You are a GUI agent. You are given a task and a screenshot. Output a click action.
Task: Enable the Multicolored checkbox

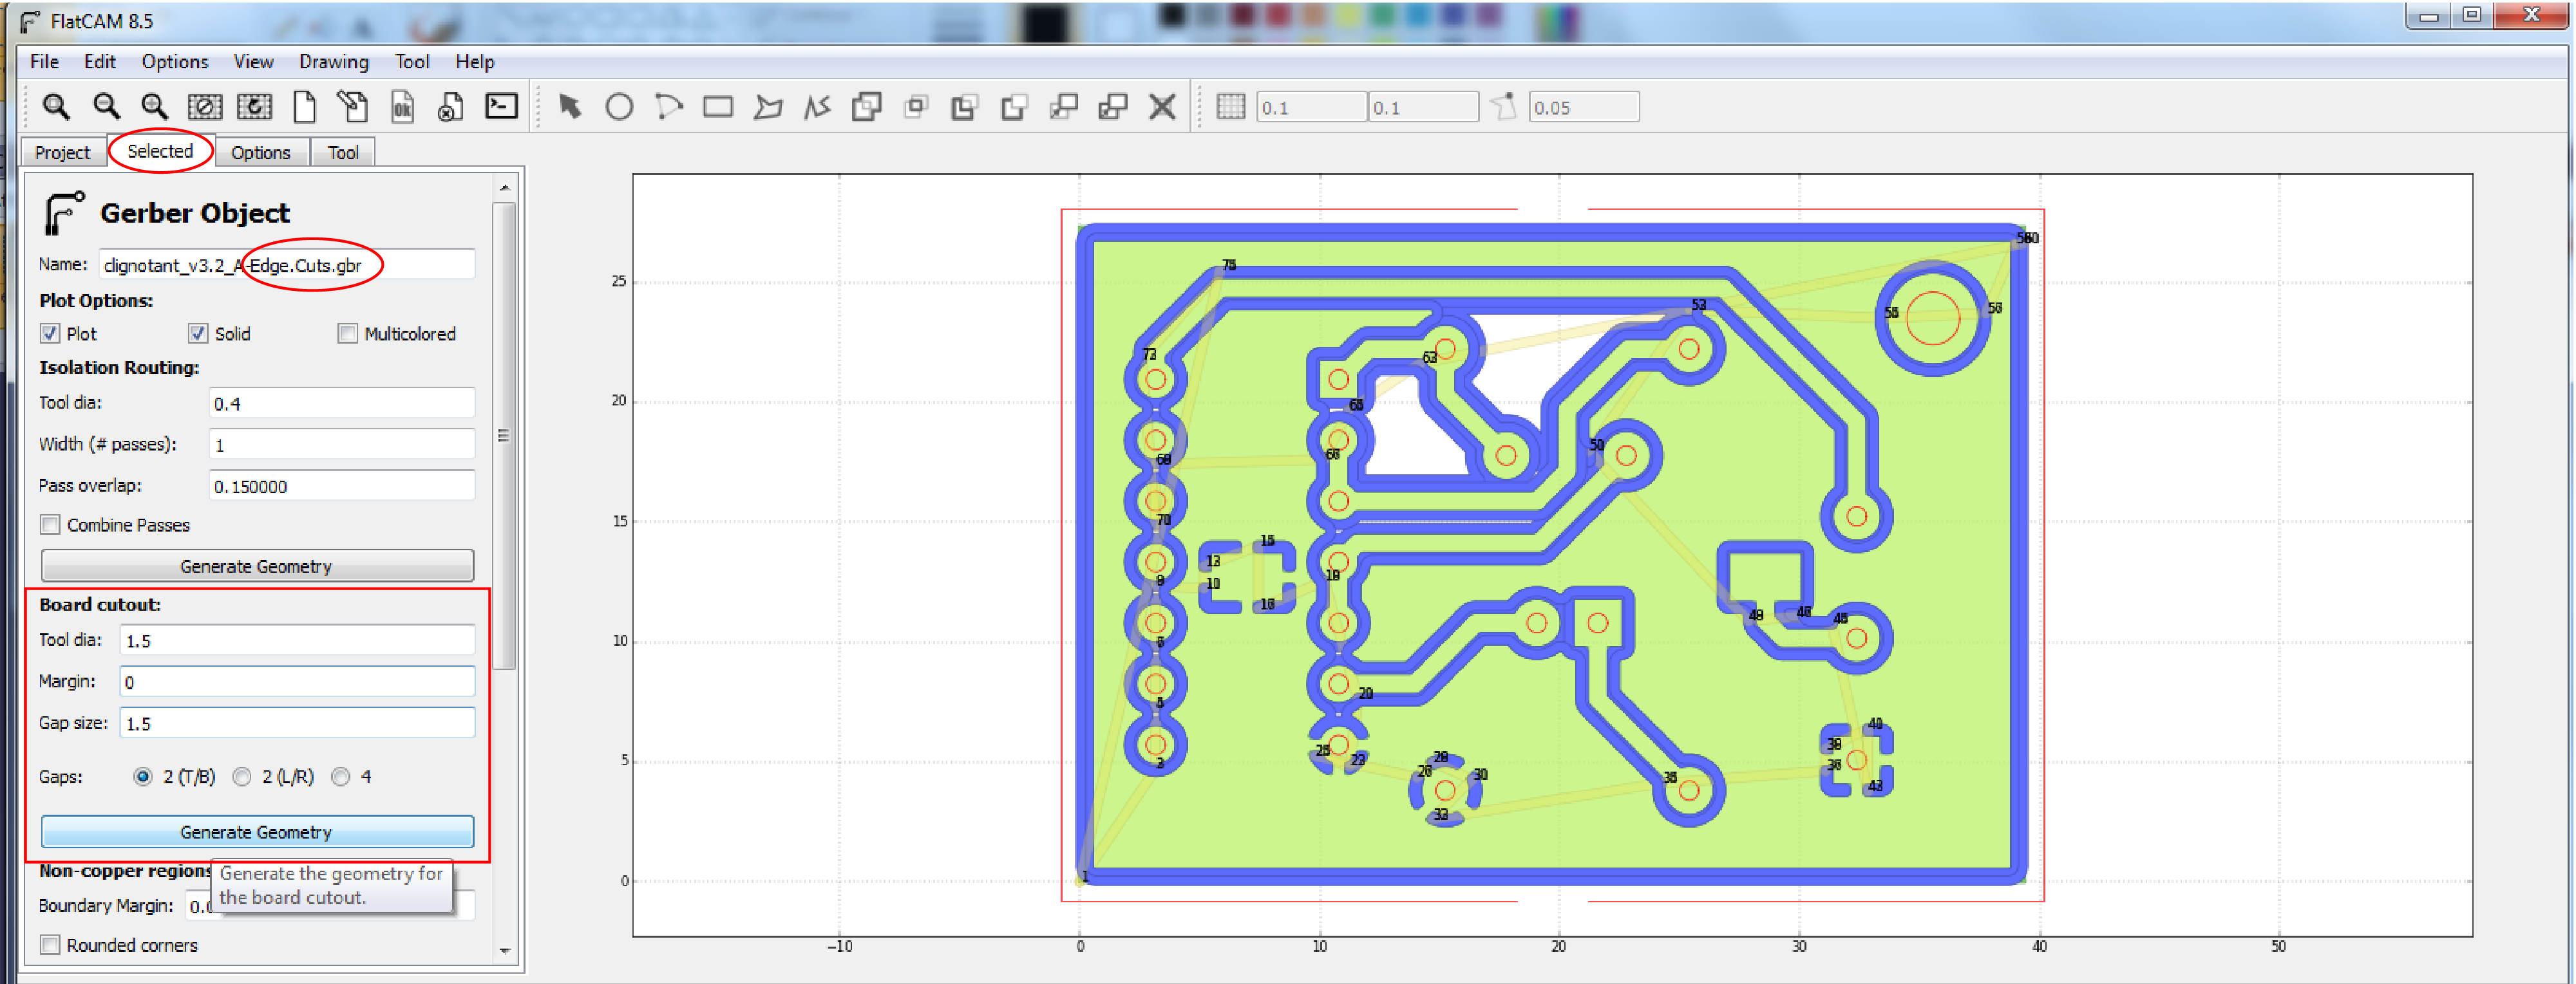(347, 333)
